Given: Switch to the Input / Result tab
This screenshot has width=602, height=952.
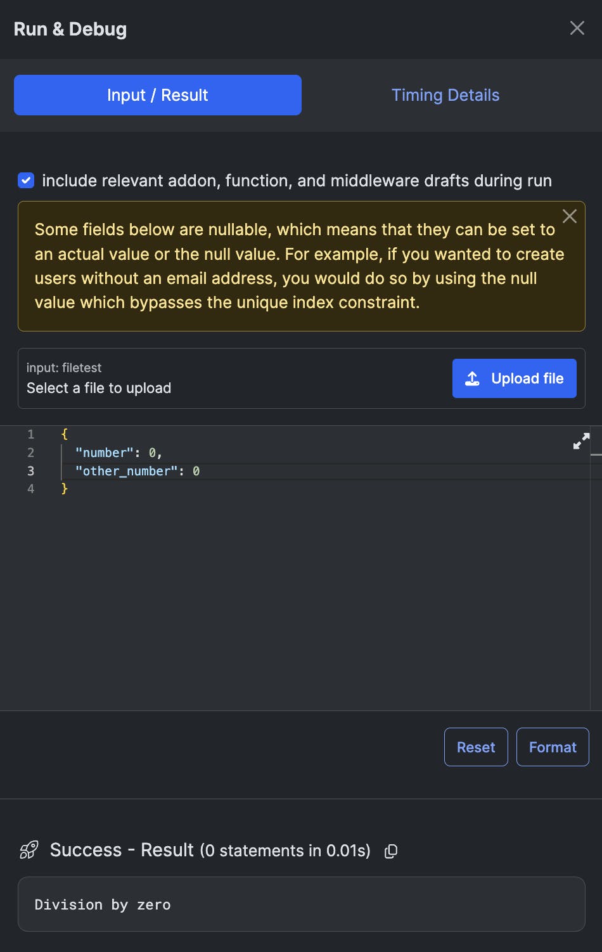Looking at the screenshot, I should [x=158, y=95].
